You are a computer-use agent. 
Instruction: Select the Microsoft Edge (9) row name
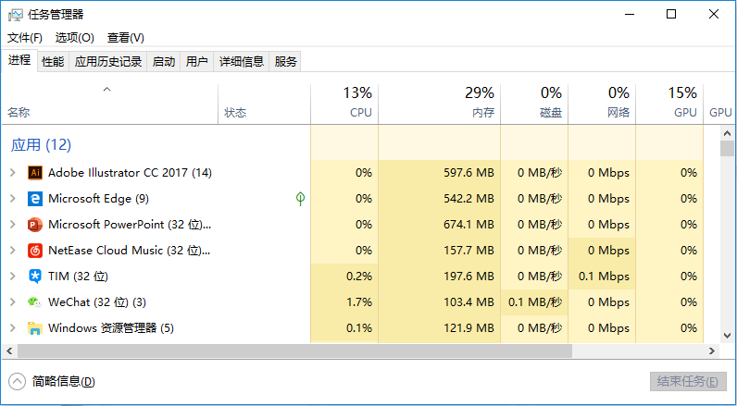coord(99,199)
